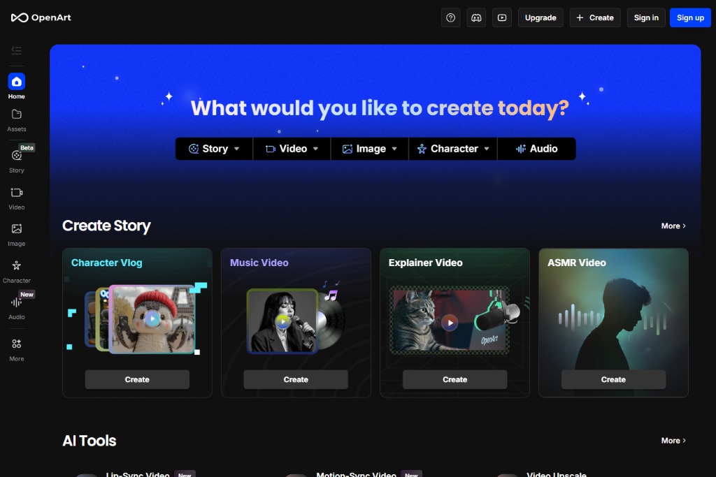Open the video tutorials icon in header
Viewport: 716px width, 477px height.
[501, 17]
